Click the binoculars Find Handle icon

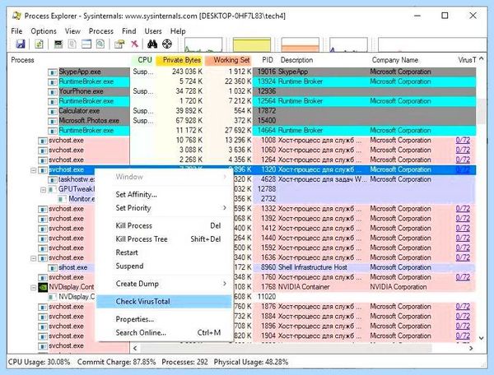[152, 44]
